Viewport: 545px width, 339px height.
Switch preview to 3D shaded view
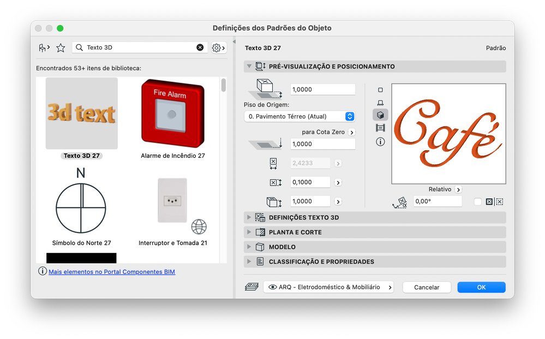coord(380,115)
